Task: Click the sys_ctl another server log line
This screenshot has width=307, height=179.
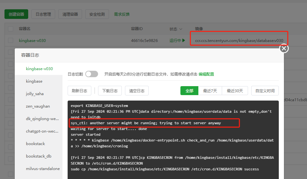Action: [146, 123]
